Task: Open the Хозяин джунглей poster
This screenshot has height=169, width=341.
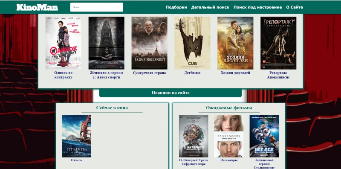Action: click(235, 43)
